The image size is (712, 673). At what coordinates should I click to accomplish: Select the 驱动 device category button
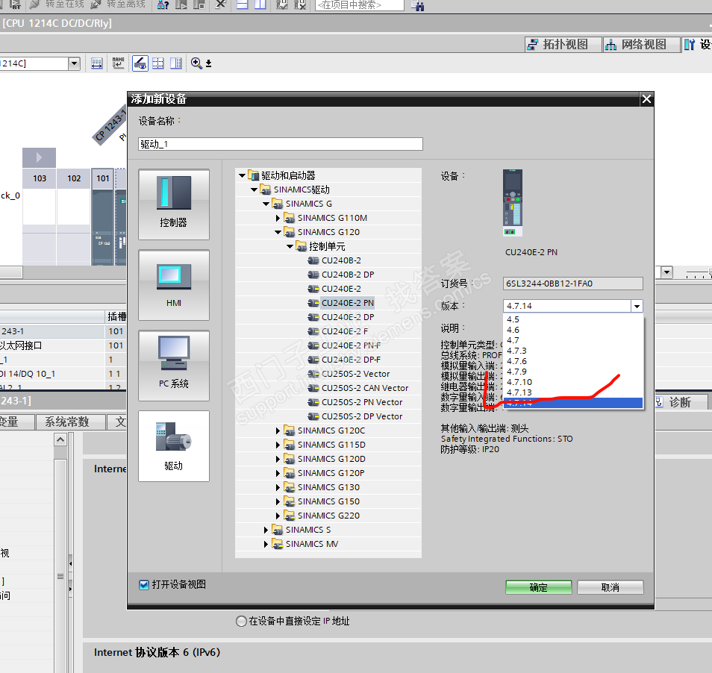click(x=174, y=446)
